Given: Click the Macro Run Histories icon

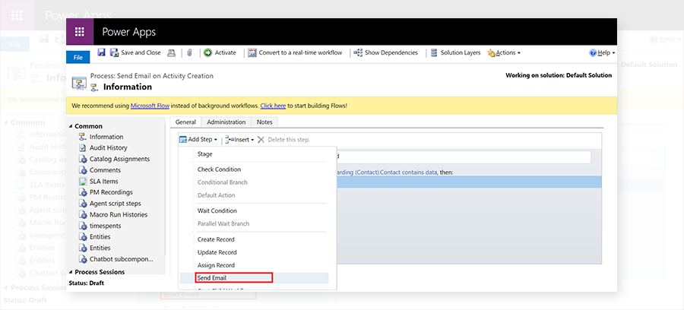Looking at the screenshot, I should click(x=82, y=214).
